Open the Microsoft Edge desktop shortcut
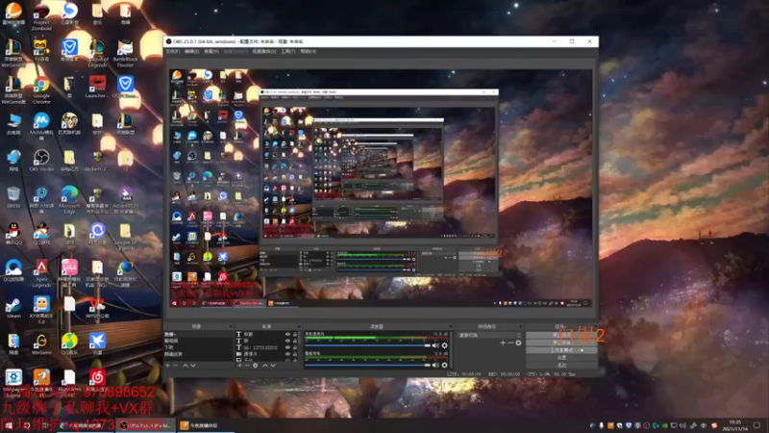769x433 pixels. pos(69,199)
